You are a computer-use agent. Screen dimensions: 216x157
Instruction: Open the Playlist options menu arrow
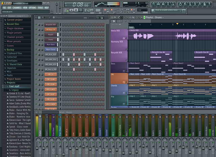click(x=112, y=18)
